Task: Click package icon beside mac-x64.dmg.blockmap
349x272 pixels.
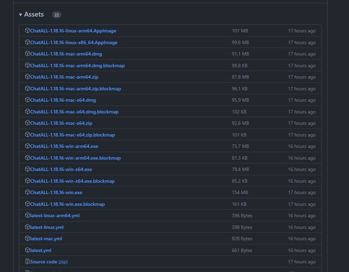Action: [x=27, y=111]
